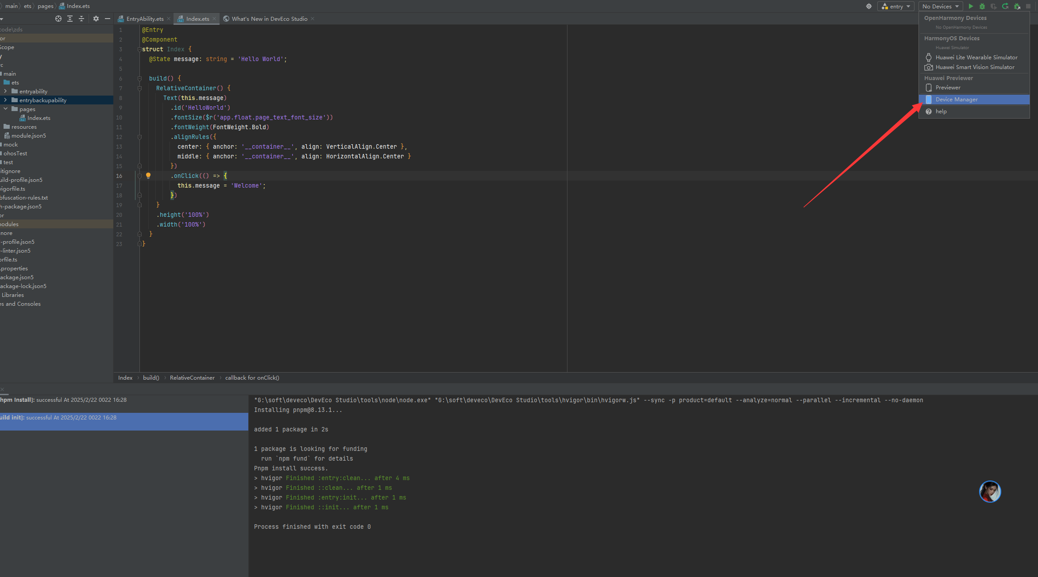Click the green Debug bug icon
The height and width of the screenshot is (577, 1038).
pos(982,6)
